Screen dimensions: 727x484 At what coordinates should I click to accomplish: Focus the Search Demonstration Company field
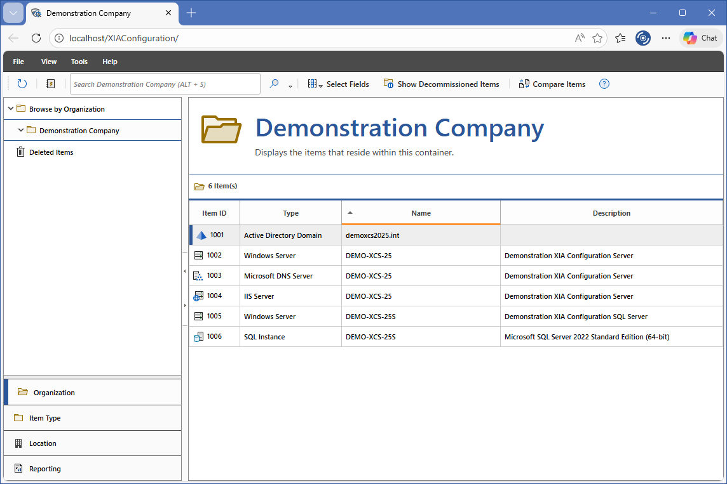(165, 84)
